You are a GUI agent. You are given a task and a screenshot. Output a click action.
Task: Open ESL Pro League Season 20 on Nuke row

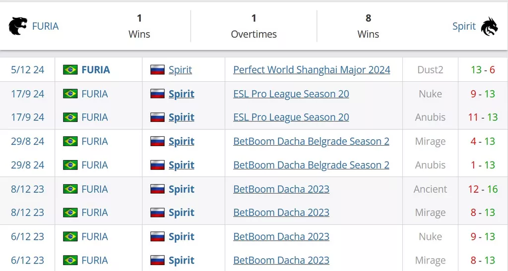pyautogui.click(x=291, y=94)
